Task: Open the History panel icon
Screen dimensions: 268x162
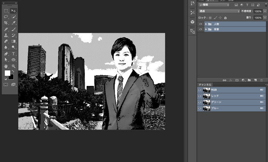Action: 193,4
